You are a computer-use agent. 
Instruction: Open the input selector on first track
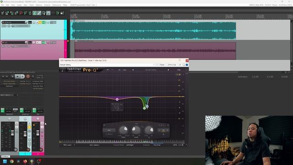pos(21,26)
